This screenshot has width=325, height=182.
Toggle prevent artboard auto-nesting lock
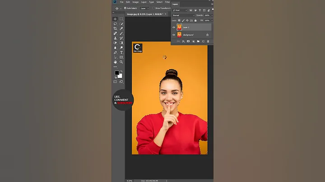tap(191, 20)
